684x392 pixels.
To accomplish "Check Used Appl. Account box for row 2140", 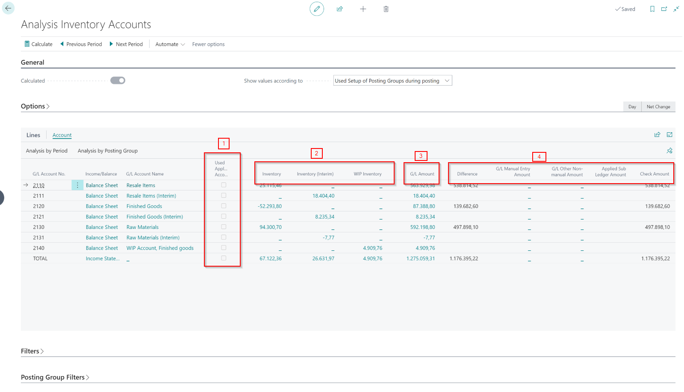I will 224,248.
